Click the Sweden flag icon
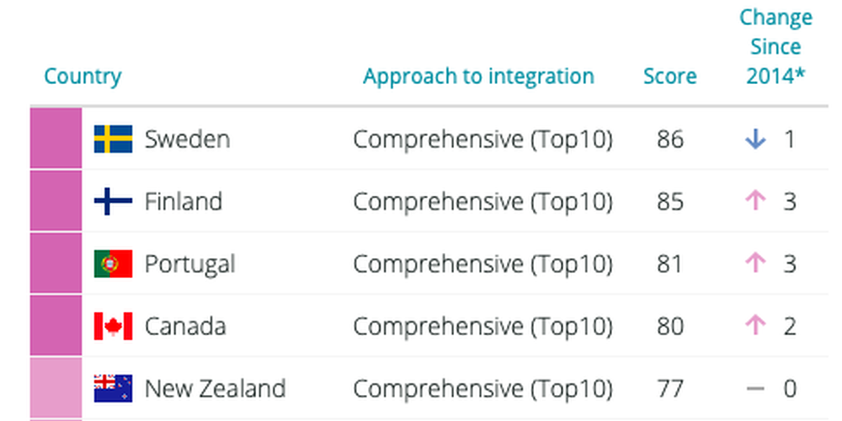 click(113, 139)
